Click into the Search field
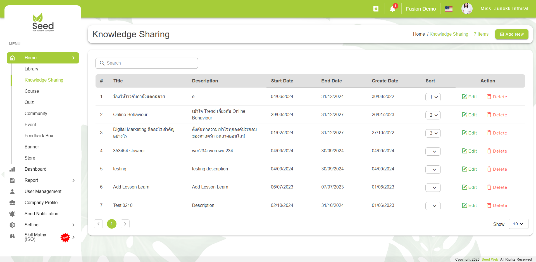 coord(147,63)
